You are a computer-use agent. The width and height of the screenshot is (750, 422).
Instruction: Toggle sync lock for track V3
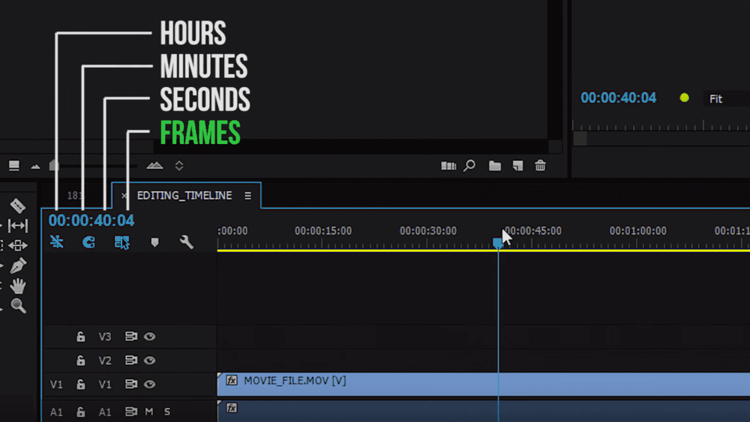pyautogui.click(x=131, y=336)
